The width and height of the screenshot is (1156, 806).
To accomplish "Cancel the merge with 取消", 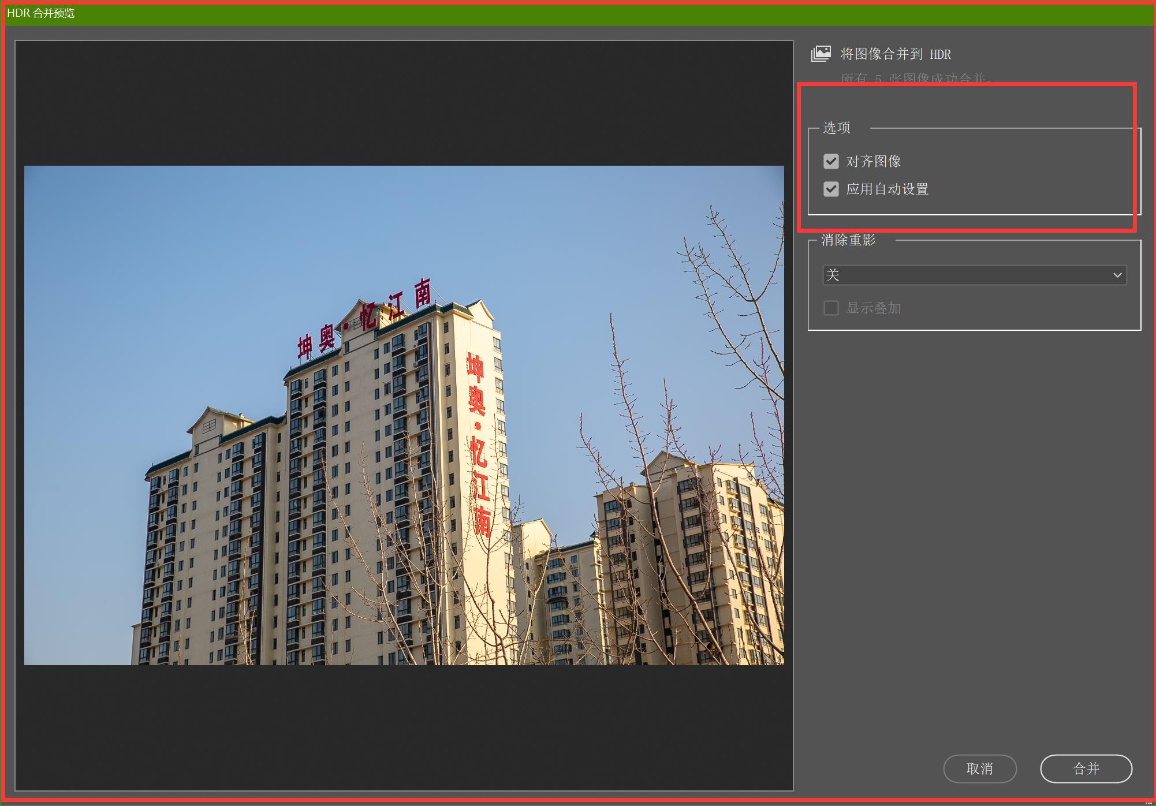I will click(x=980, y=769).
